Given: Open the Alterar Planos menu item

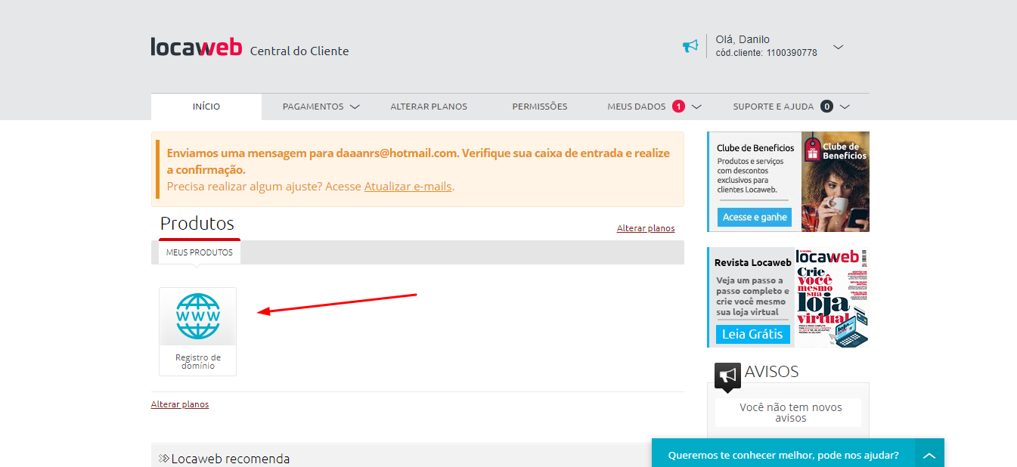Looking at the screenshot, I should click(x=429, y=107).
